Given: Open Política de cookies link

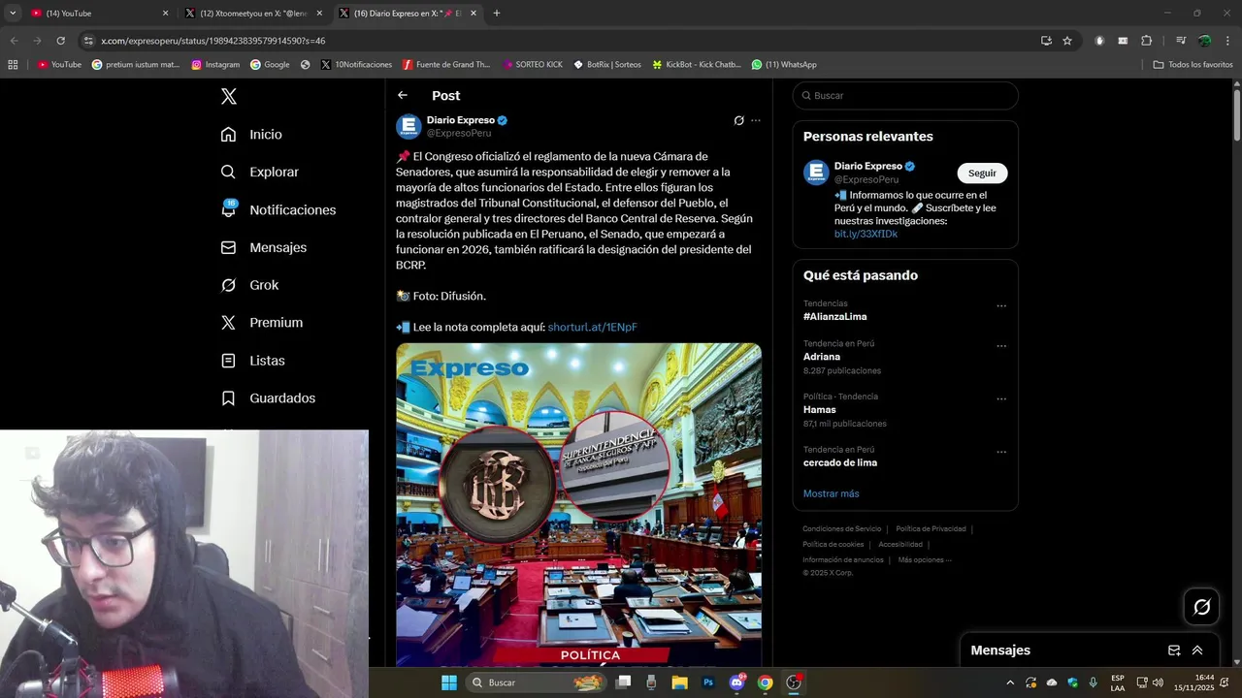Looking at the screenshot, I should (x=833, y=545).
